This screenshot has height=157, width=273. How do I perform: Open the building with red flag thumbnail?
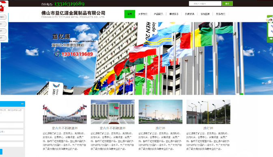click(113, 112)
